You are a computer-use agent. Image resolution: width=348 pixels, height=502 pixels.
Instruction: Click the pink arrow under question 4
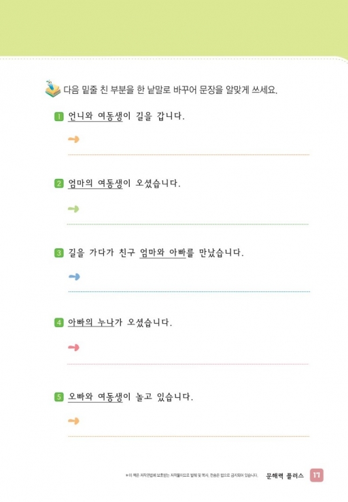click(x=73, y=348)
